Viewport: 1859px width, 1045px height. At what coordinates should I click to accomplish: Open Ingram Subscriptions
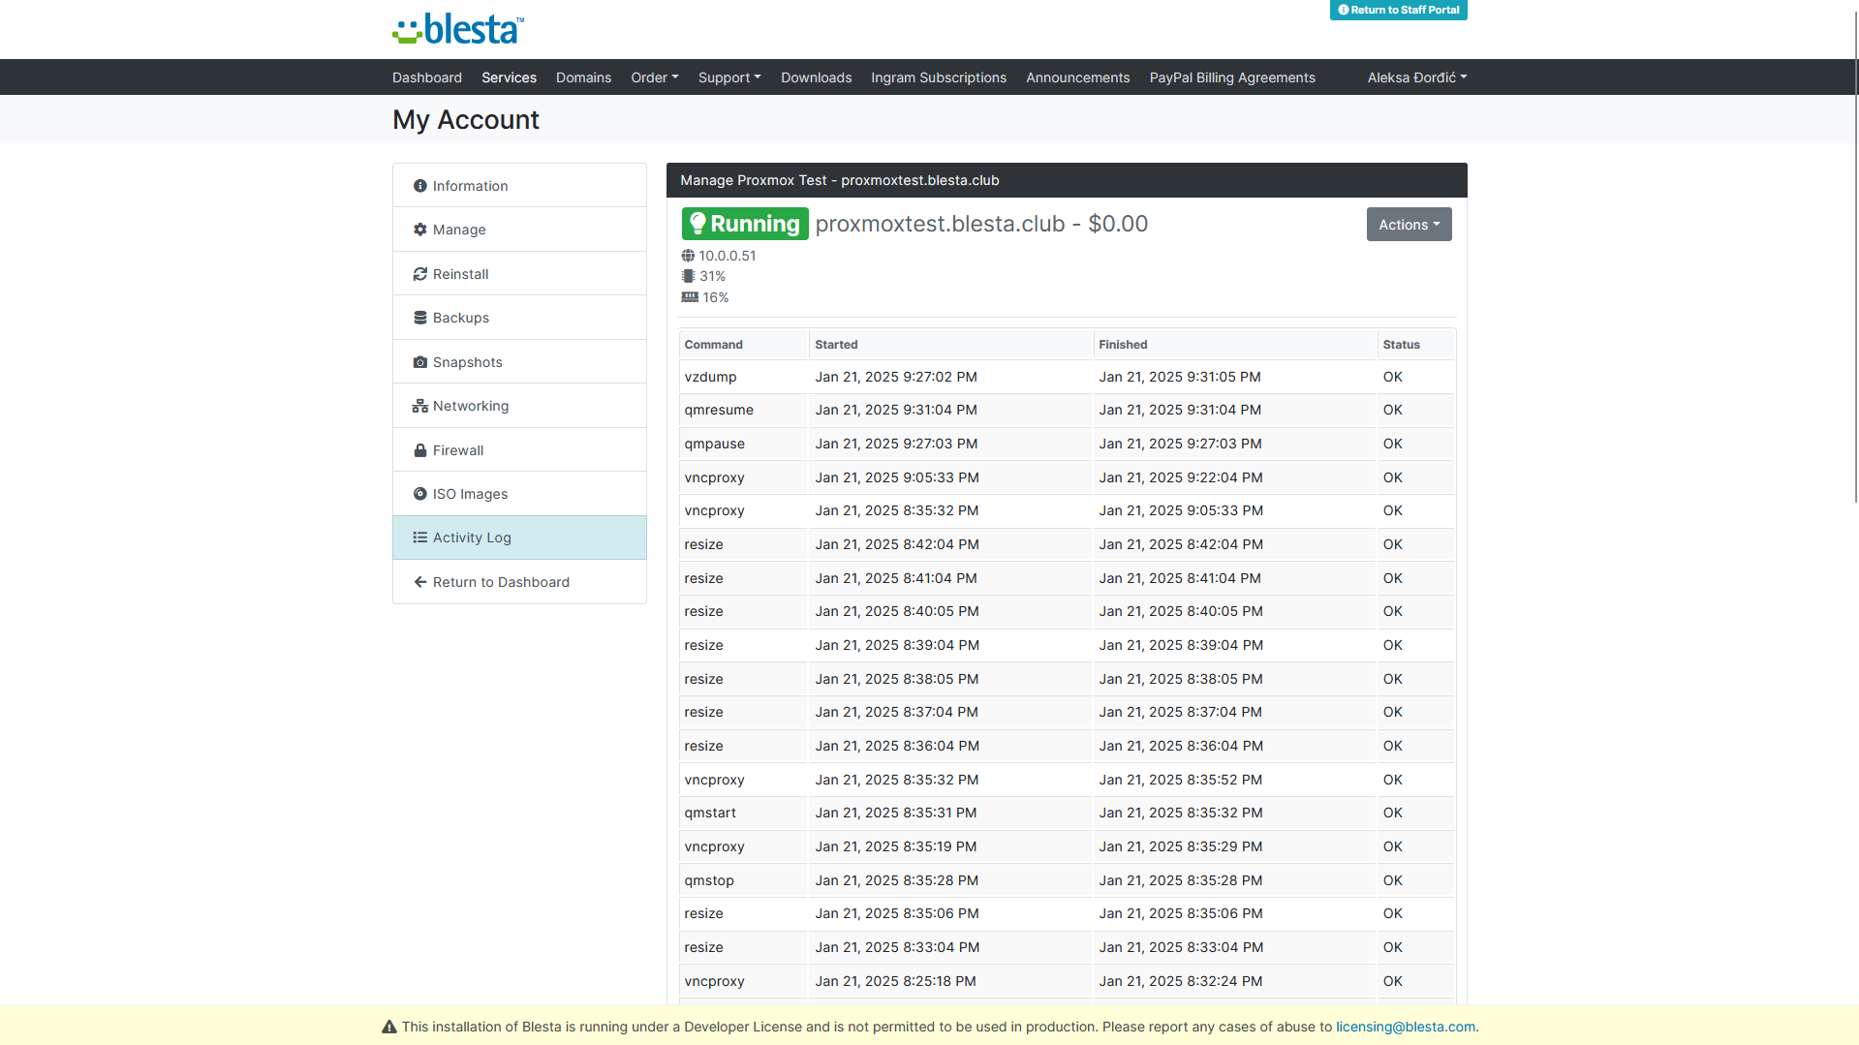pos(938,77)
